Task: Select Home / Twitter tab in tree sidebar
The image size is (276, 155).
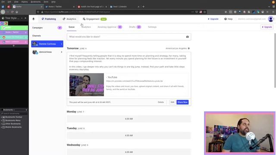Action: coord(14,32)
